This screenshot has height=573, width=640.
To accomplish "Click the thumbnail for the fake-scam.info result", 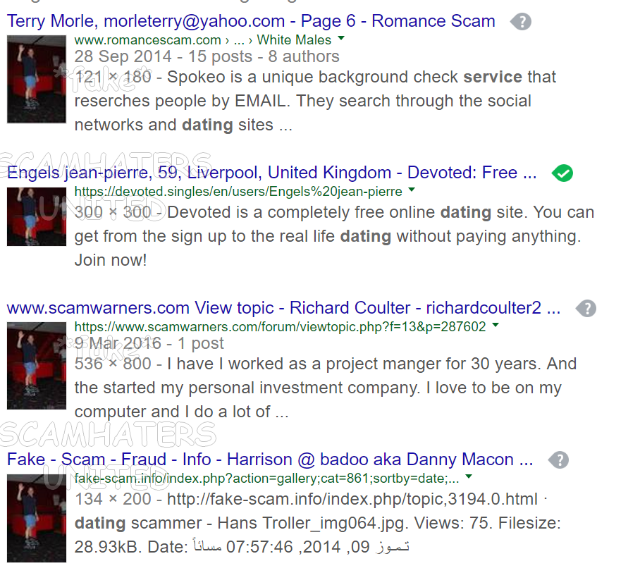I will click(37, 518).
